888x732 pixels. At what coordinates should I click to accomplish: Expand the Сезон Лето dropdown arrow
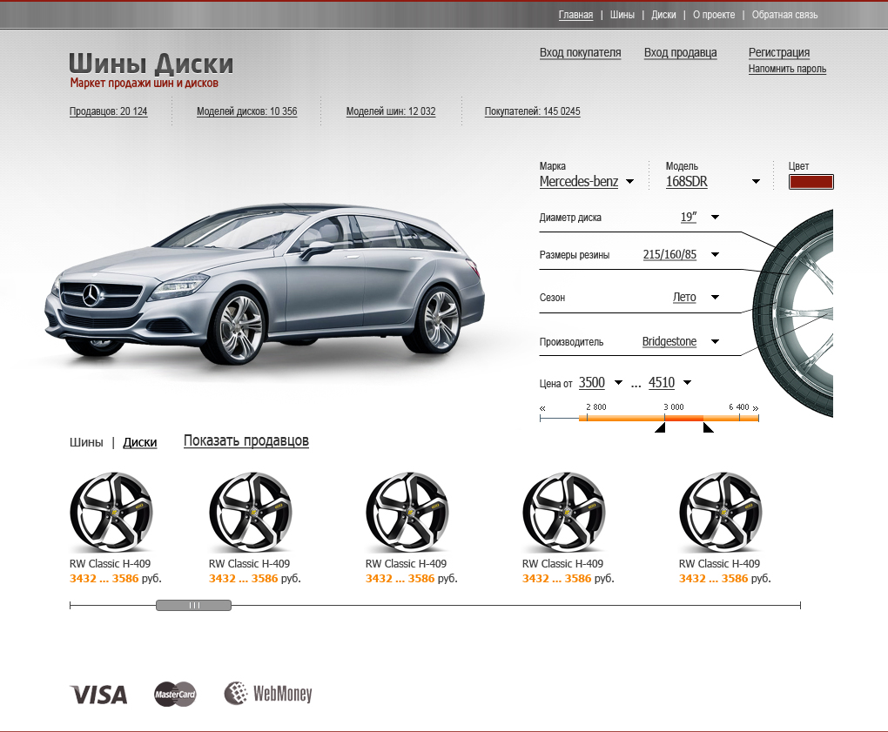click(715, 297)
